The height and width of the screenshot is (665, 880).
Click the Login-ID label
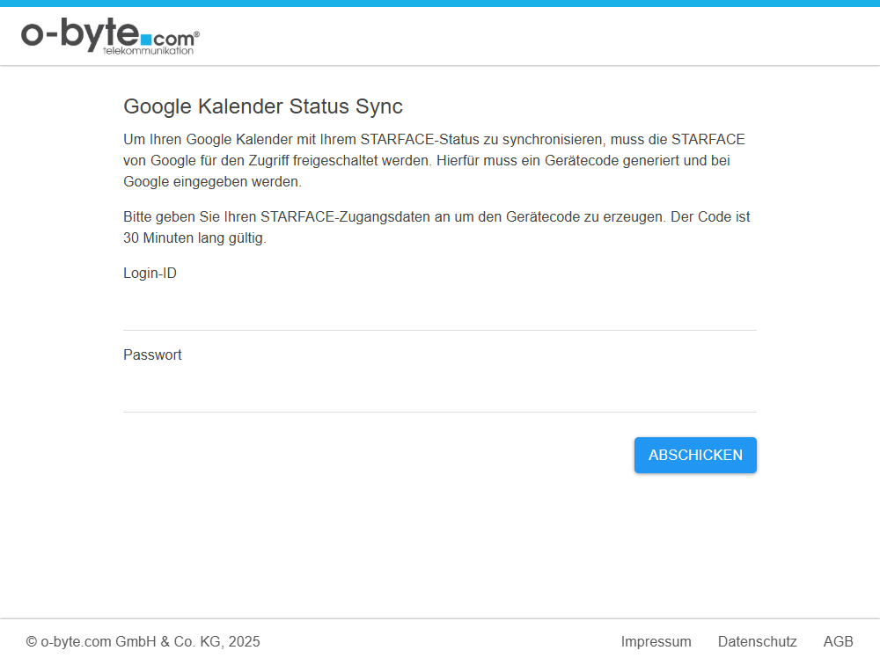pos(150,274)
